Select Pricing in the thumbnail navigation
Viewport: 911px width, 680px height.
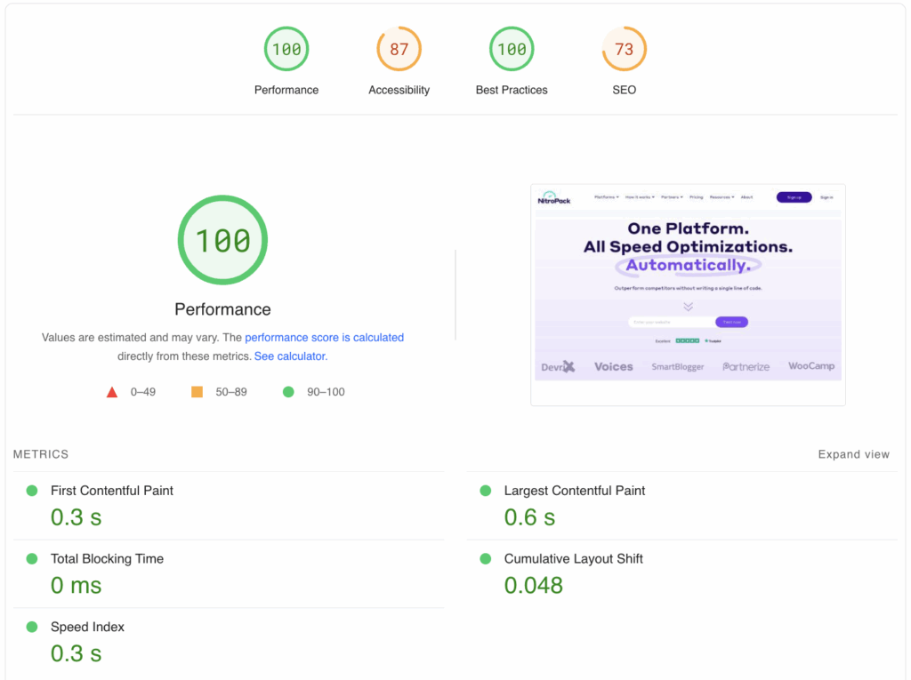[697, 196]
